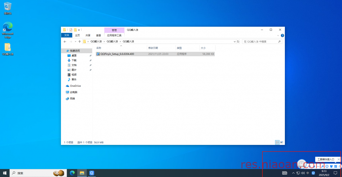Sort files by the 修改日期 column

161,48
